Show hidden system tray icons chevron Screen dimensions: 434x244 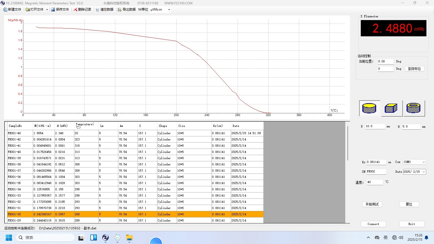[x=368, y=238]
